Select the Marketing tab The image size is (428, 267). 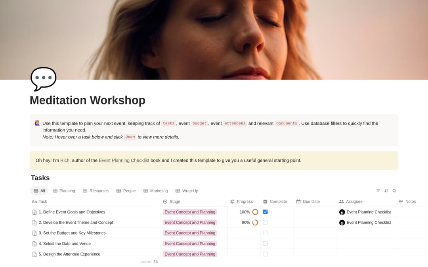click(156, 191)
